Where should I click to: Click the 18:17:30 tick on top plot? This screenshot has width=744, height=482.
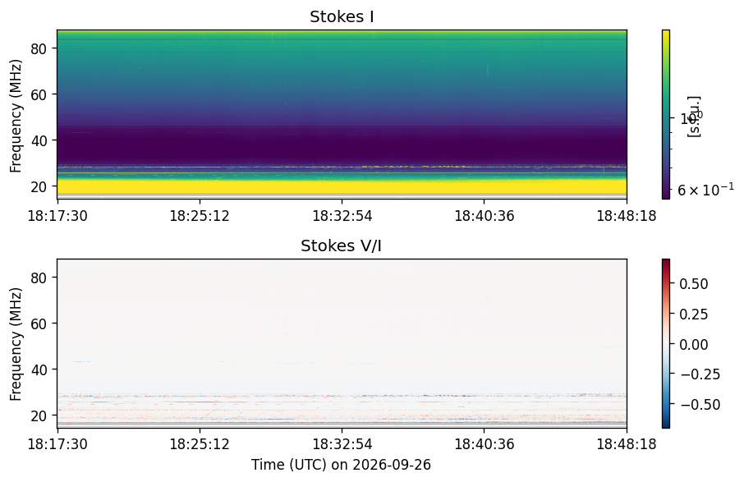[x=57, y=216]
